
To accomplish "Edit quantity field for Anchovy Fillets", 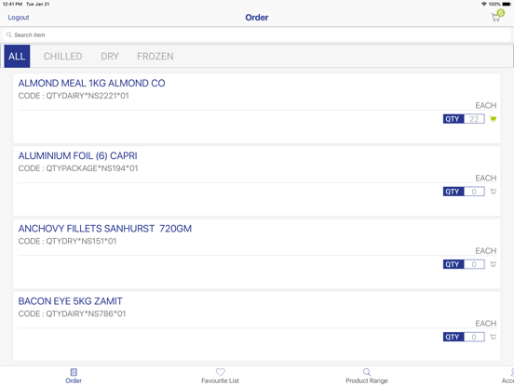I will 474,264.
